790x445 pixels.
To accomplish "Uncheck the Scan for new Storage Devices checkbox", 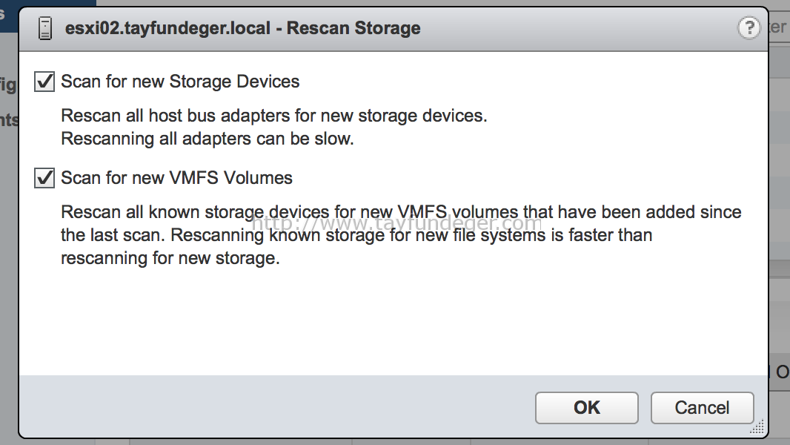I will [44, 82].
